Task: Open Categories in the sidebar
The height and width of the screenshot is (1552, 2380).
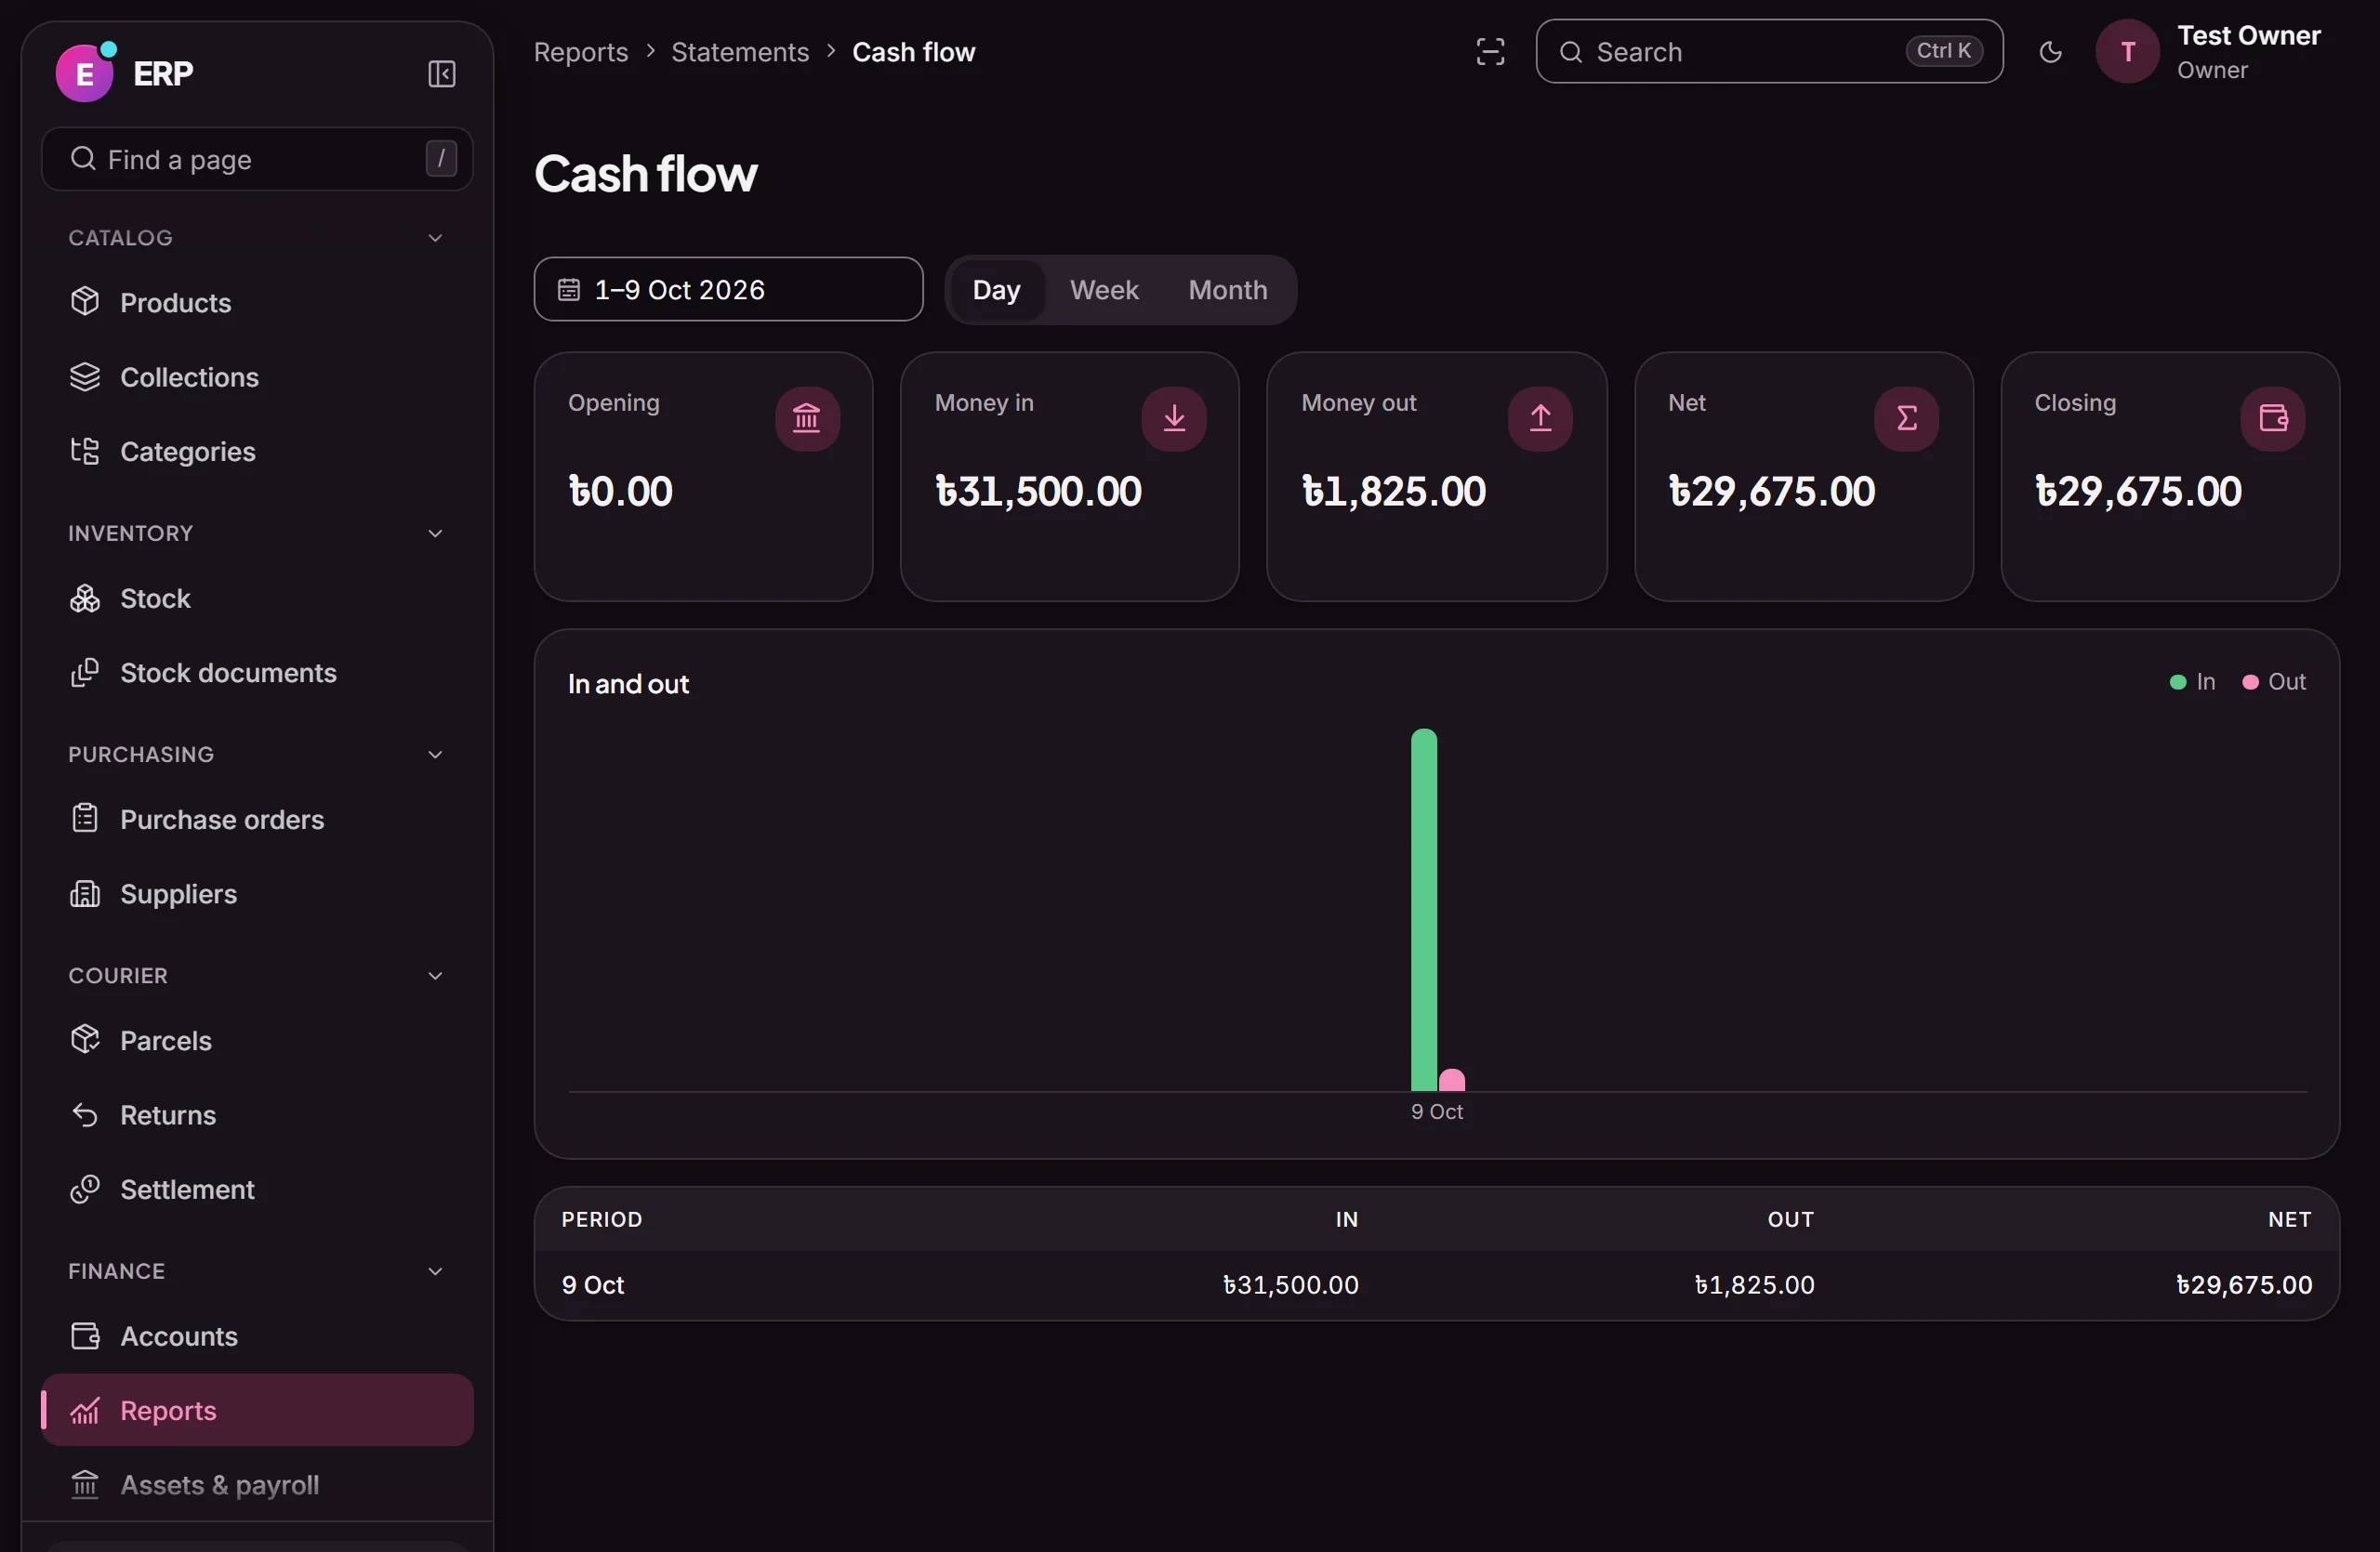Action: click(257, 452)
